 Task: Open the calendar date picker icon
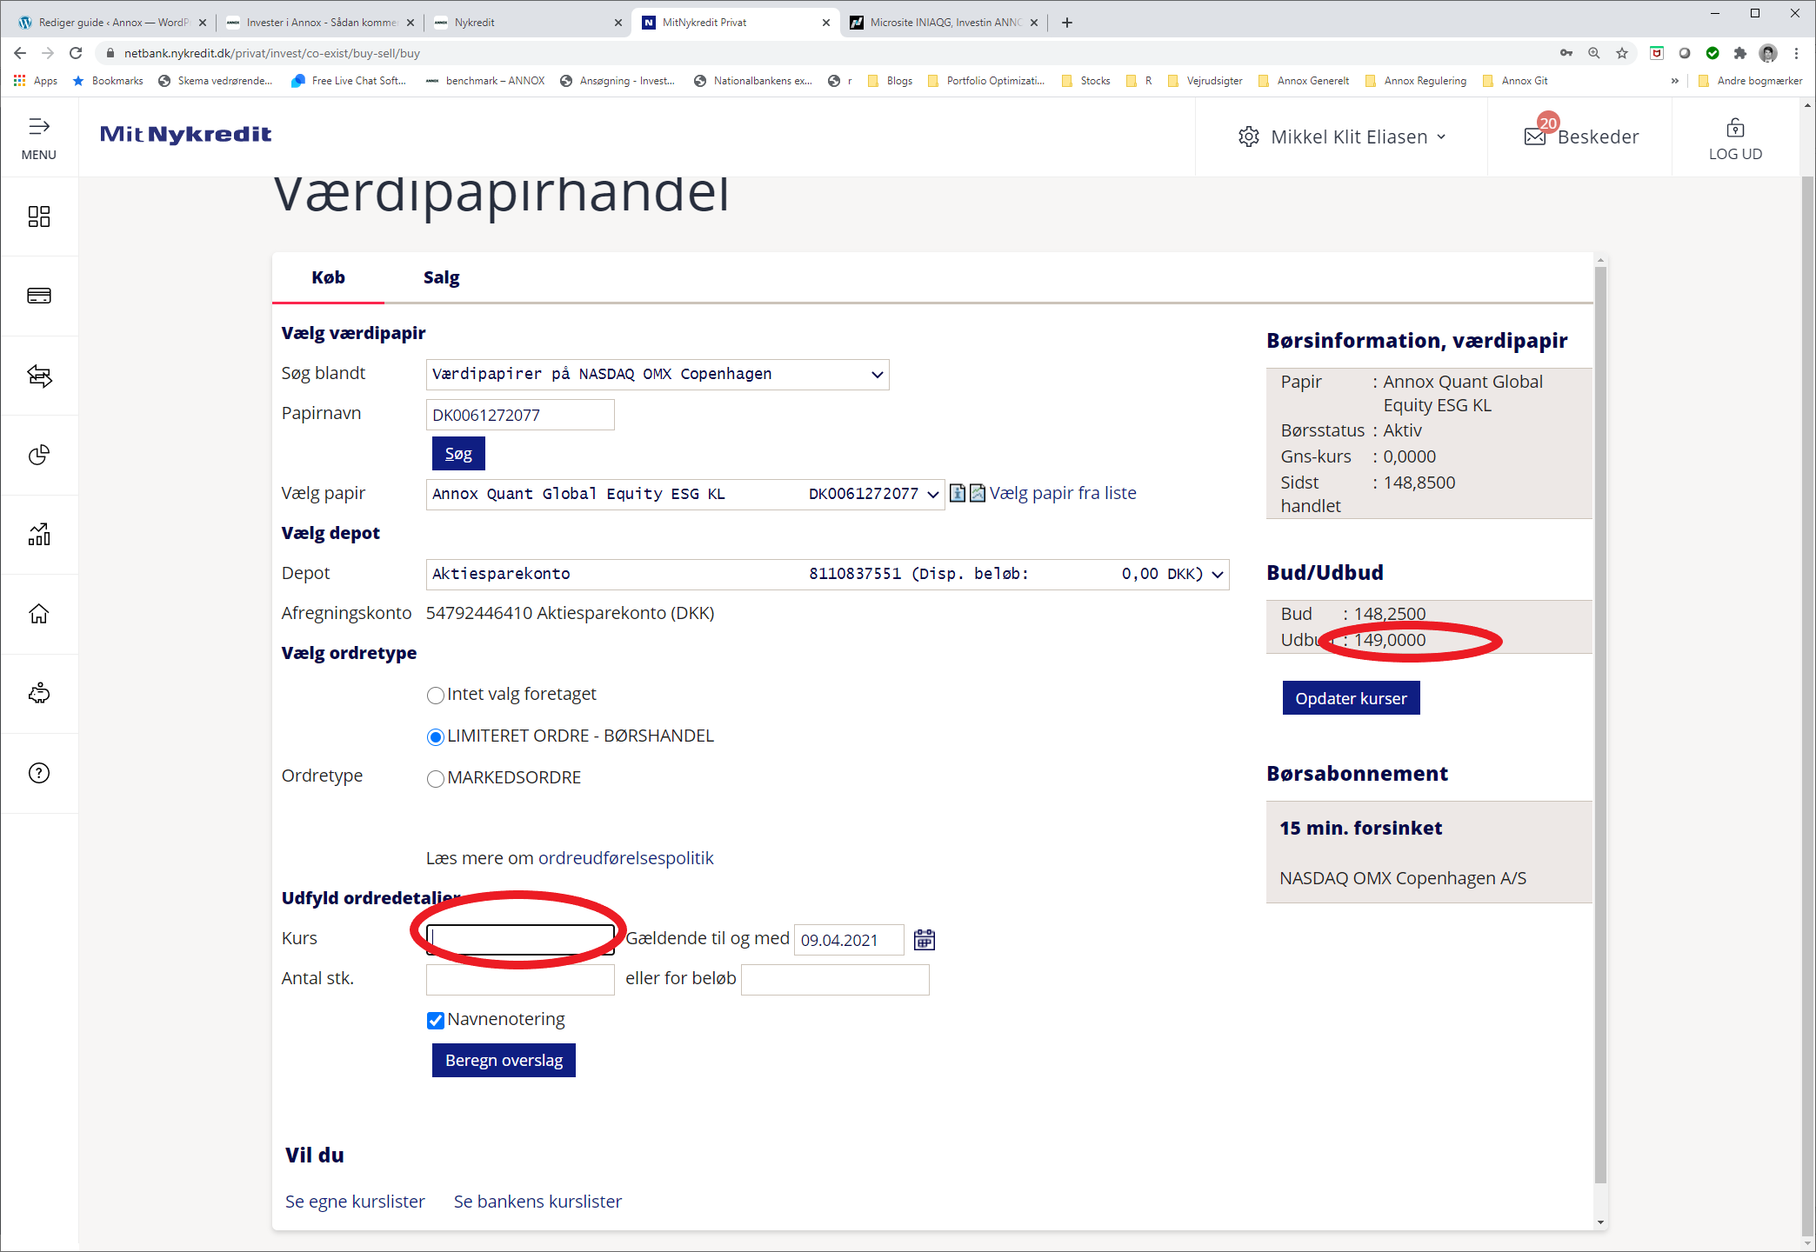925,940
